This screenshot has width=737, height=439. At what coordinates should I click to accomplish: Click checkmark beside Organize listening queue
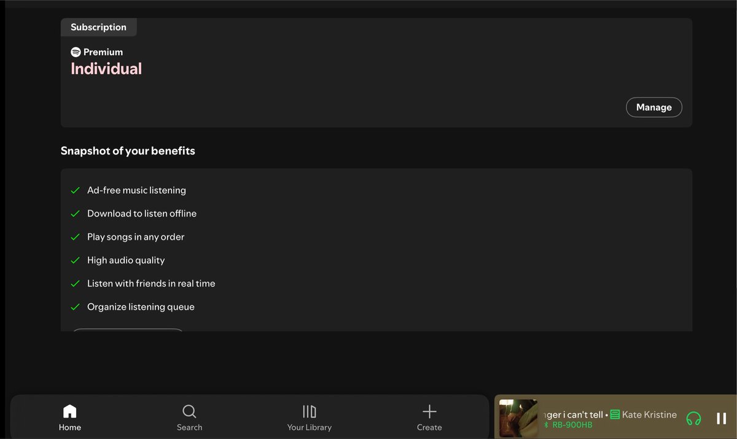click(75, 307)
